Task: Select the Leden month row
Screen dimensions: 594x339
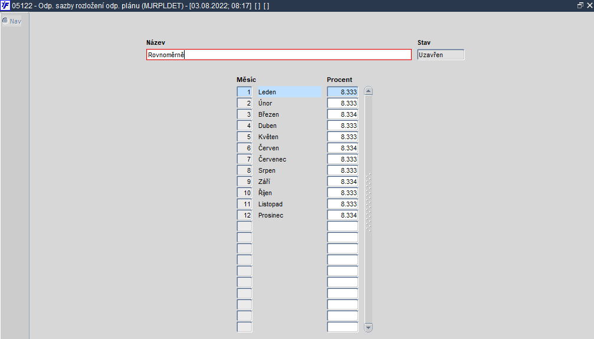Action: [290, 92]
